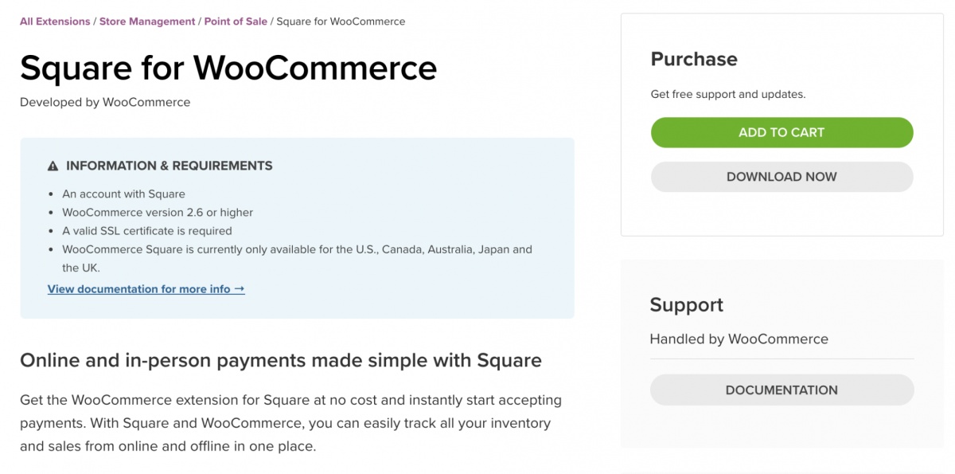Click the valid SSL certificate requirement bullet
955x474 pixels.
[147, 231]
